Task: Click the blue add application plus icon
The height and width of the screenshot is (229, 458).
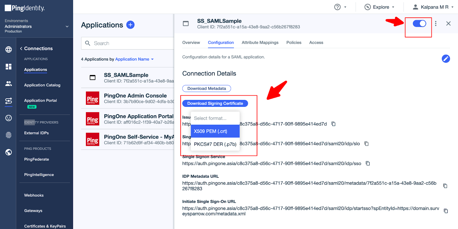Action: [130, 25]
